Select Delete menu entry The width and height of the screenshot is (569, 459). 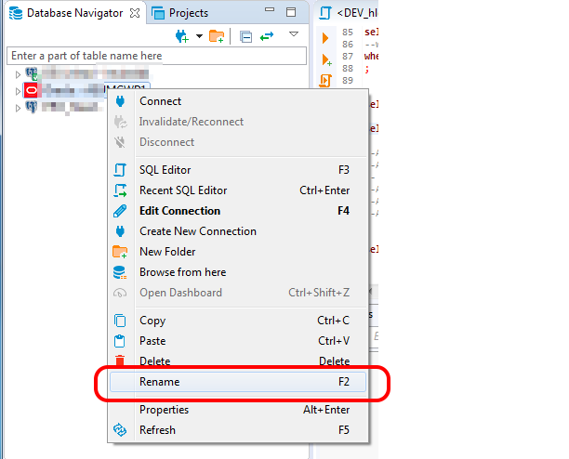238,361
